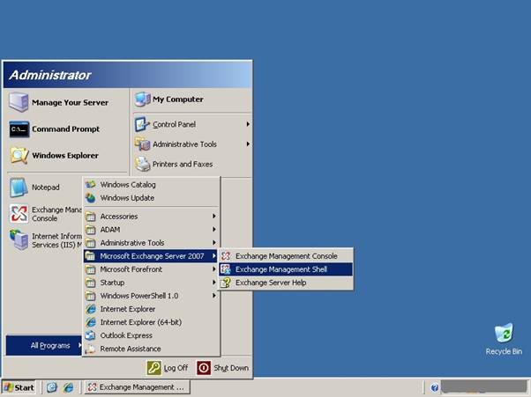
Task: Click the Microsoft Forefront folder icon
Action: (91, 269)
